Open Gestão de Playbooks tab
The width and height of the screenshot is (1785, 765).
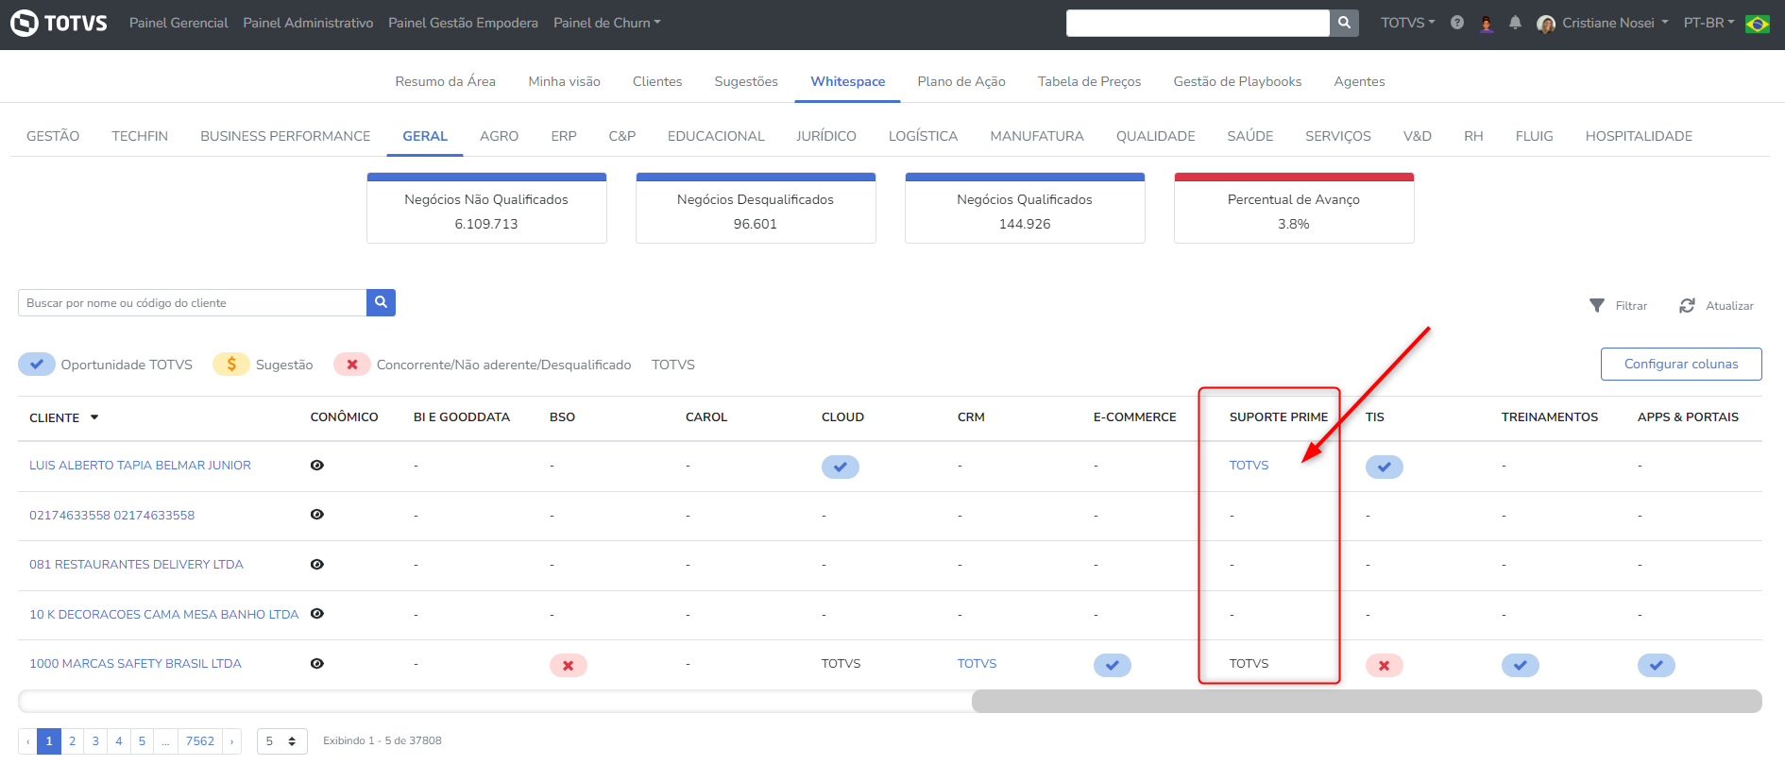pyautogui.click(x=1237, y=81)
